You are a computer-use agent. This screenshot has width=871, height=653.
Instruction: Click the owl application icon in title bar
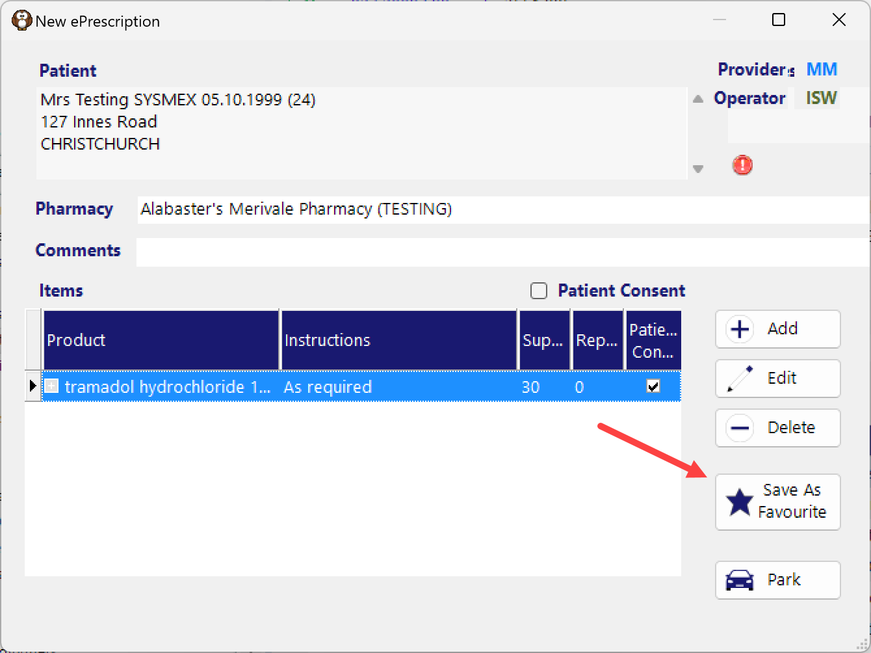tap(22, 20)
